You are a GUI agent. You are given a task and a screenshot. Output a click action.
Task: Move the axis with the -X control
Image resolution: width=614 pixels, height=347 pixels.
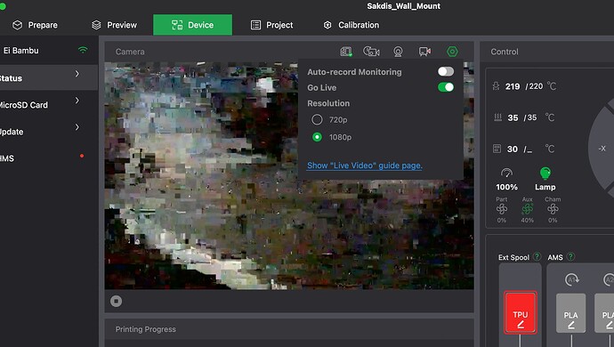(x=602, y=149)
